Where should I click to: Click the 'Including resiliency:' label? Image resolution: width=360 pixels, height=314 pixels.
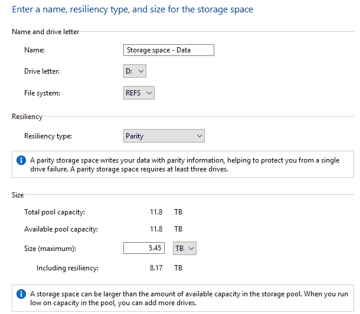click(67, 268)
